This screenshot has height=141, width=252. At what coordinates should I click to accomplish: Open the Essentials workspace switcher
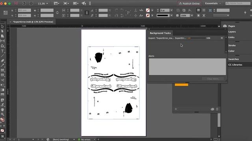(213, 4)
